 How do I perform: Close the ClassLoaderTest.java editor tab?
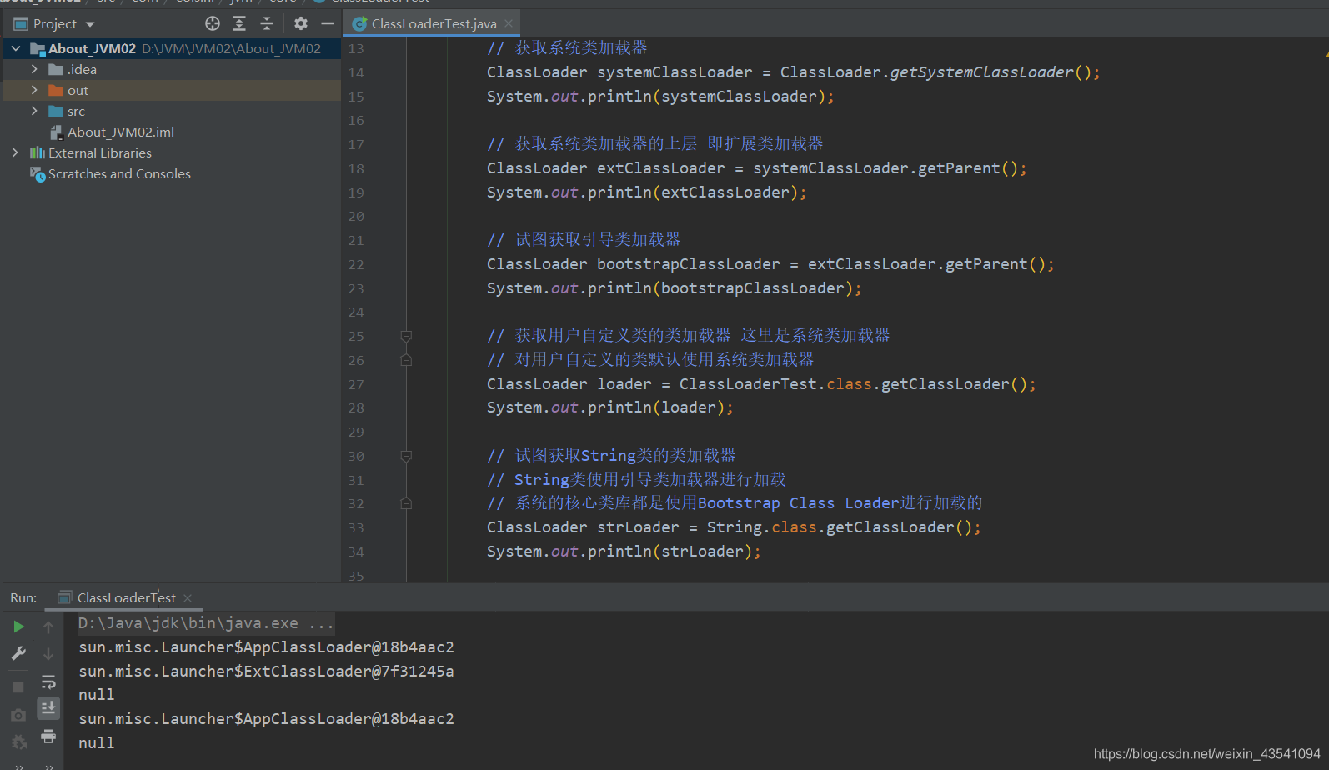(509, 23)
